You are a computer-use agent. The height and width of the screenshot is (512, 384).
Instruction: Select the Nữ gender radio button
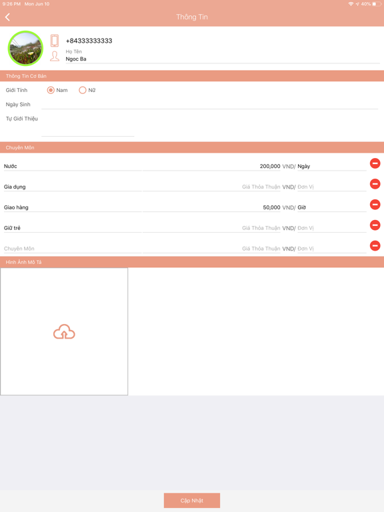[82, 90]
